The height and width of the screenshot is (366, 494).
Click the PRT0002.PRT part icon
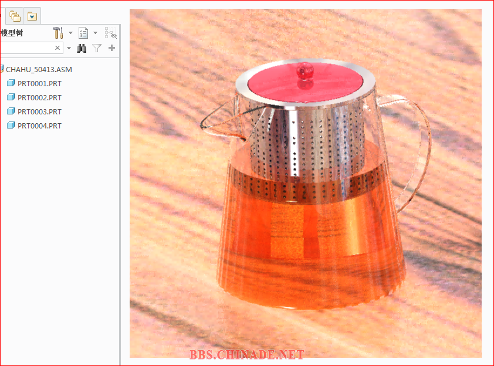[x=11, y=97]
